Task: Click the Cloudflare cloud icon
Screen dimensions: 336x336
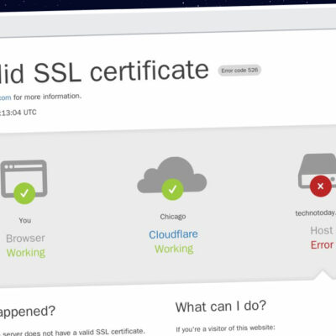Action: tap(172, 176)
